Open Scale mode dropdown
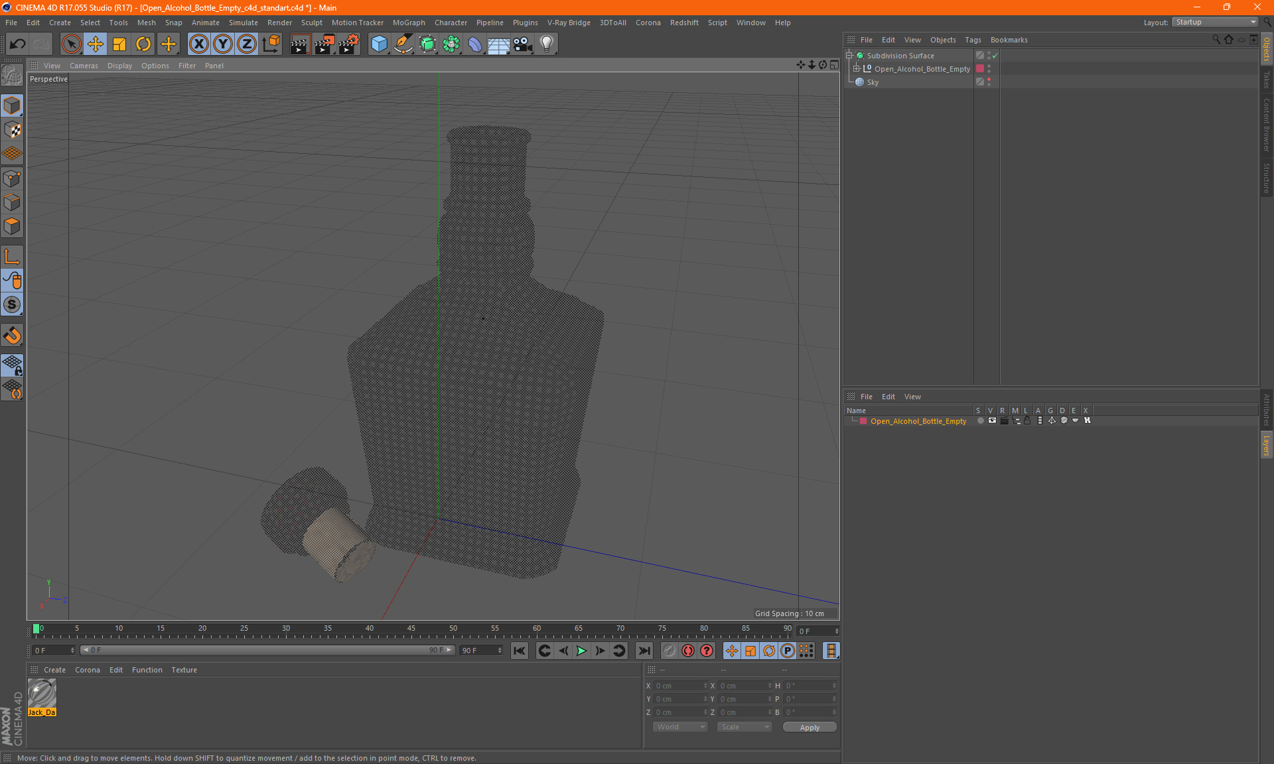Viewport: 1274px width, 764px height. (744, 727)
